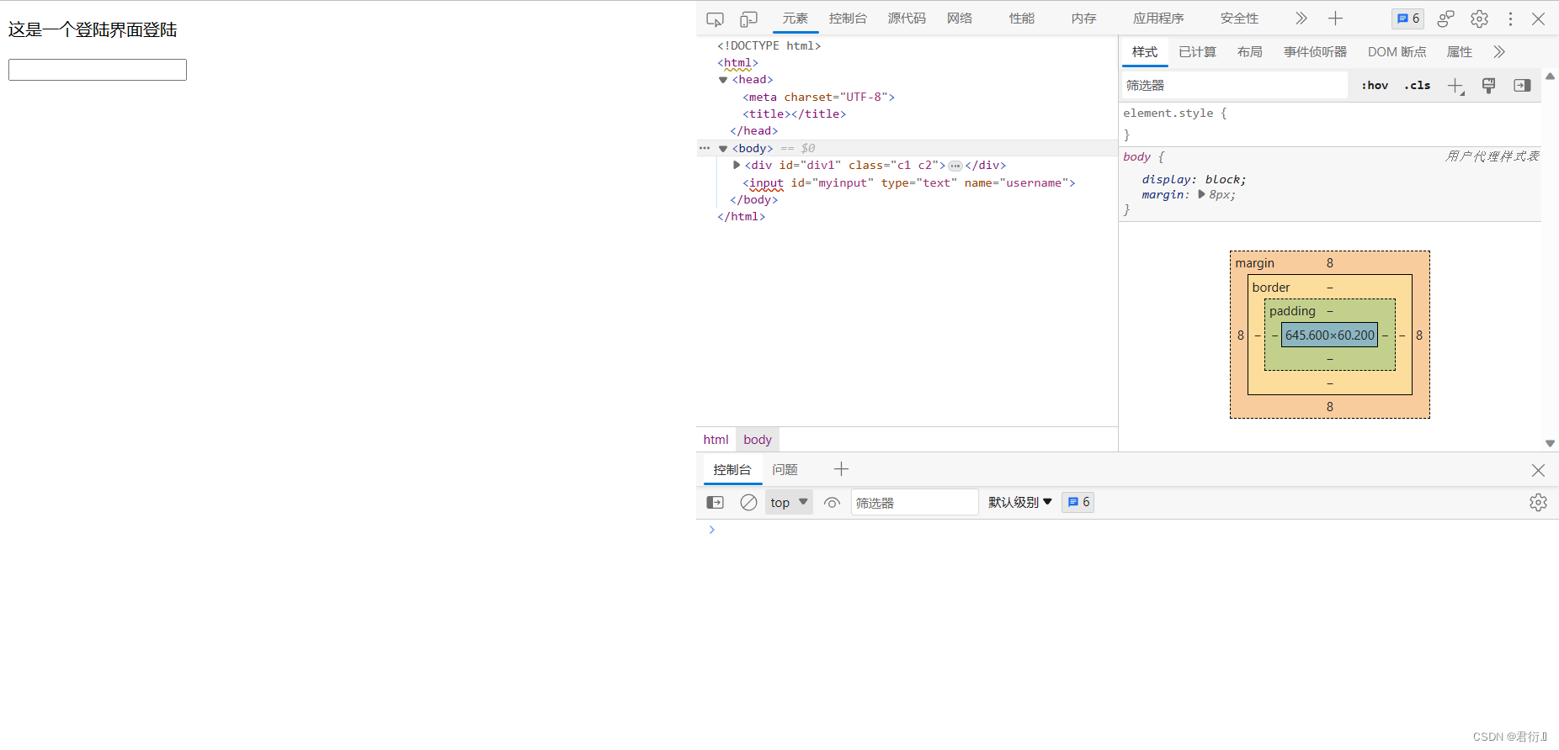Screen dimensions: 1559x750
Task: Click the box model border label
Action: coord(1271,288)
